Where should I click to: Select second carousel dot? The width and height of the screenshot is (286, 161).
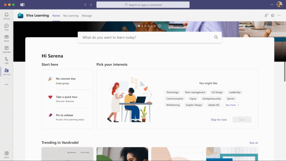coord(142,26)
